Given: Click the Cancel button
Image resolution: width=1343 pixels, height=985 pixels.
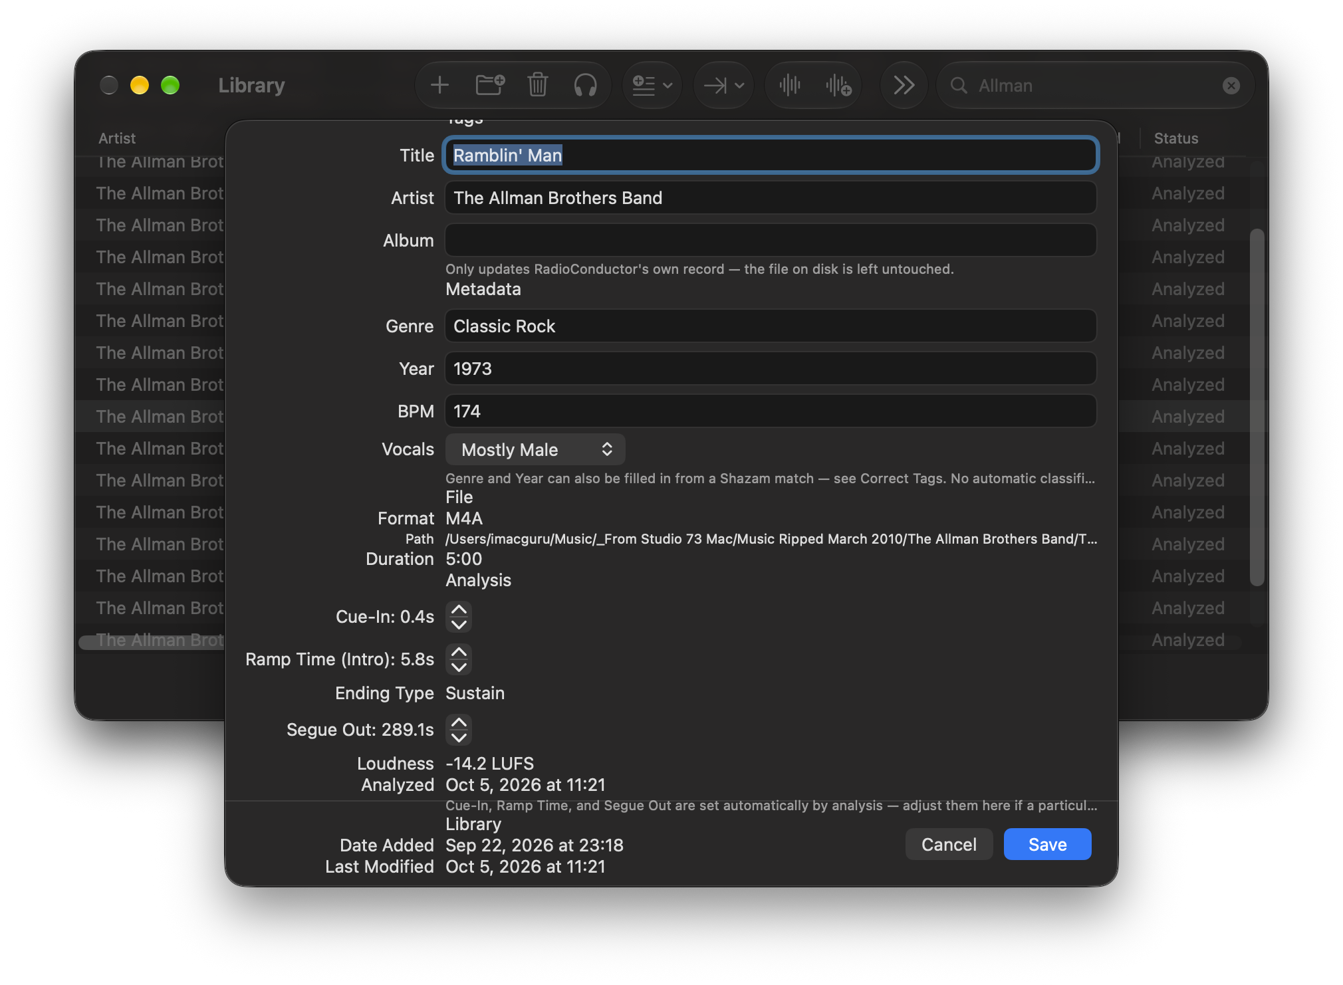Looking at the screenshot, I should (x=949, y=845).
